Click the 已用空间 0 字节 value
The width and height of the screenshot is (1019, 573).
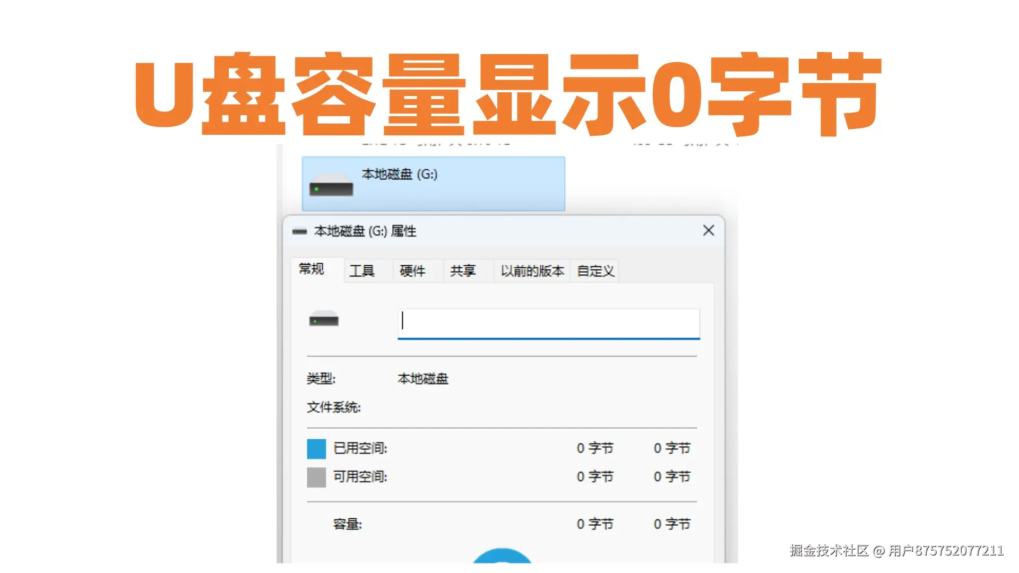click(595, 448)
